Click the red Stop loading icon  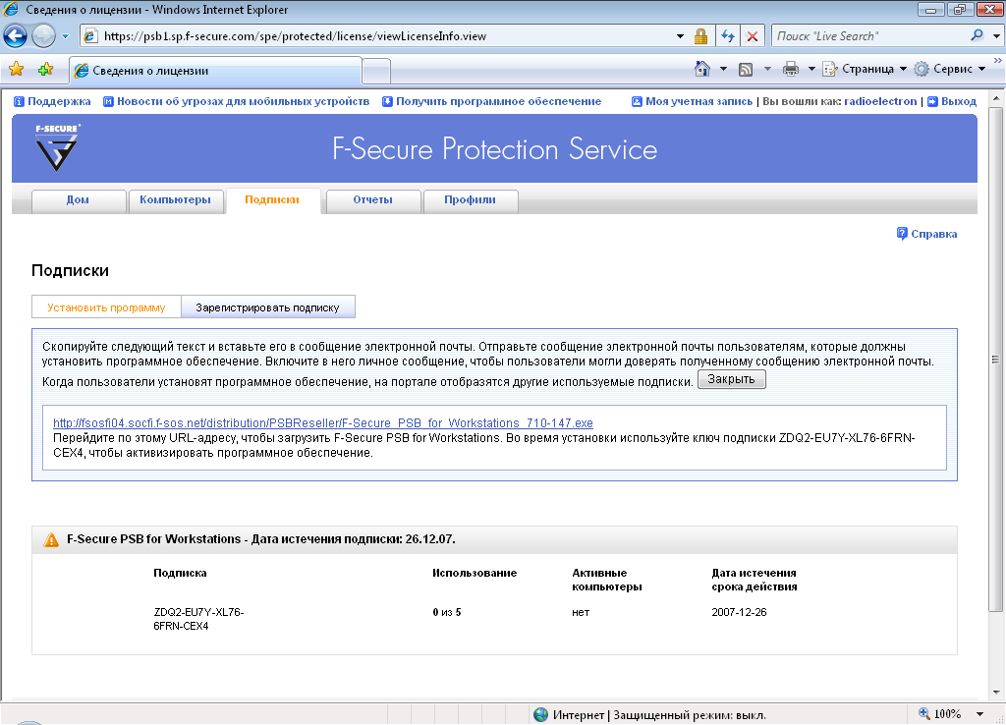pyautogui.click(x=753, y=36)
